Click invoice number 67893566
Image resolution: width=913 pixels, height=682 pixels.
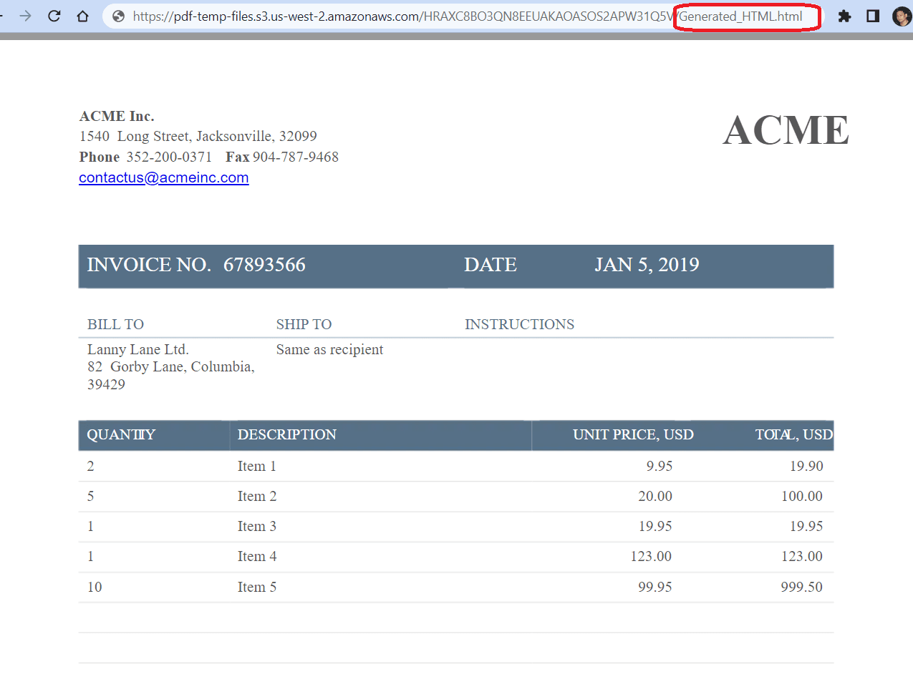point(264,265)
